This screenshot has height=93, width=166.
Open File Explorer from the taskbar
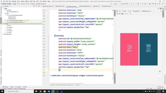coord(36,91)
